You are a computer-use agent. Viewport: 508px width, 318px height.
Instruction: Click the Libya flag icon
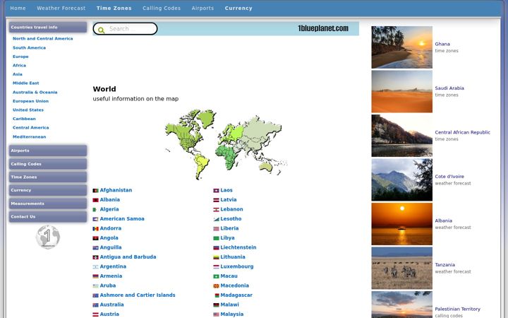coord(216,238)
